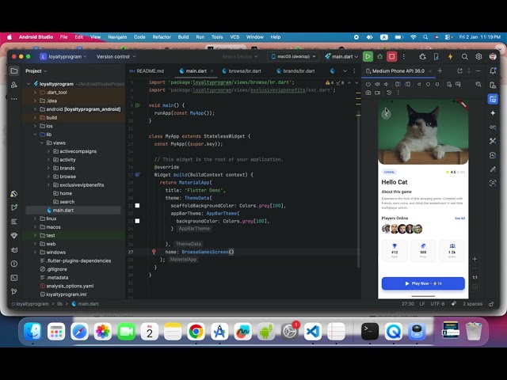Click 2 spaces indent setting
Viewport: 507px width, 380px height.
[x=472, y=304]
